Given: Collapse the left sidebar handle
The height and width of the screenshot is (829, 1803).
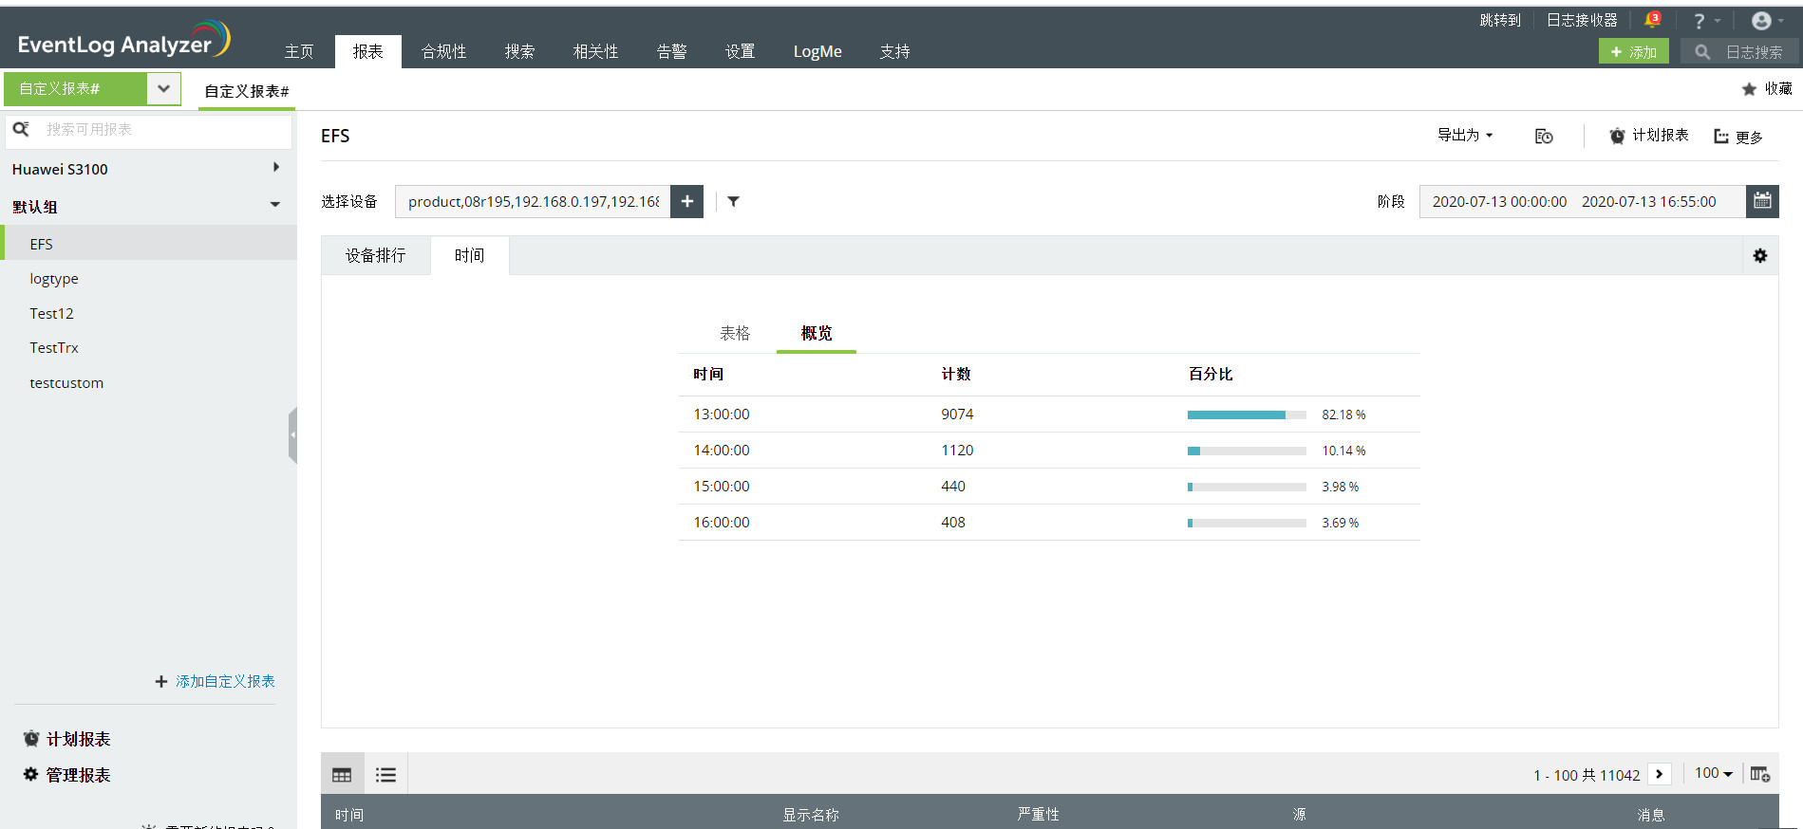Looking at the screenshot, I should coord(292,434).
